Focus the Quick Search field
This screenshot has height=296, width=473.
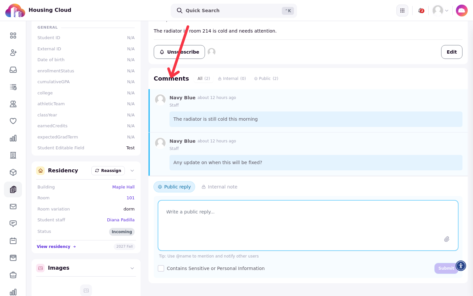coord(234,11)
